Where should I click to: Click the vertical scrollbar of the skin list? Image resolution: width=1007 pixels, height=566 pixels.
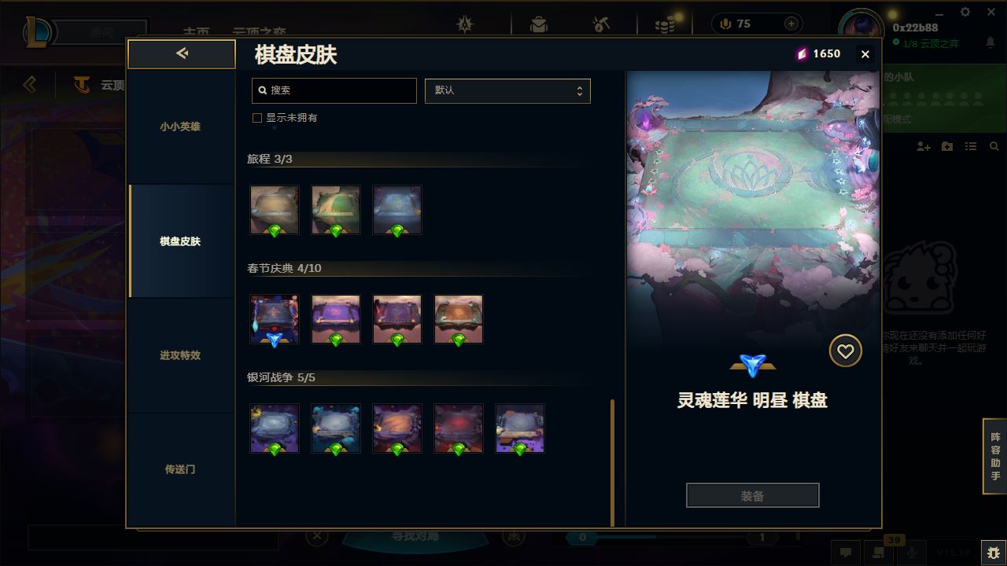(x=613, y=462)
